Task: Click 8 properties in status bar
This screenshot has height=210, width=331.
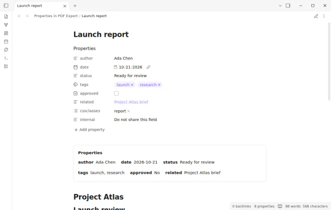Action: [264, 206]
